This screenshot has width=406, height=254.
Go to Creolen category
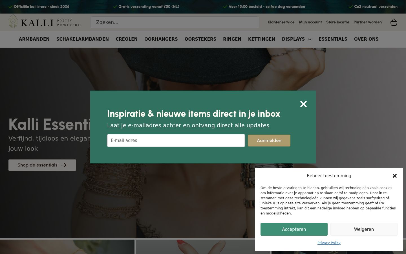127,39
